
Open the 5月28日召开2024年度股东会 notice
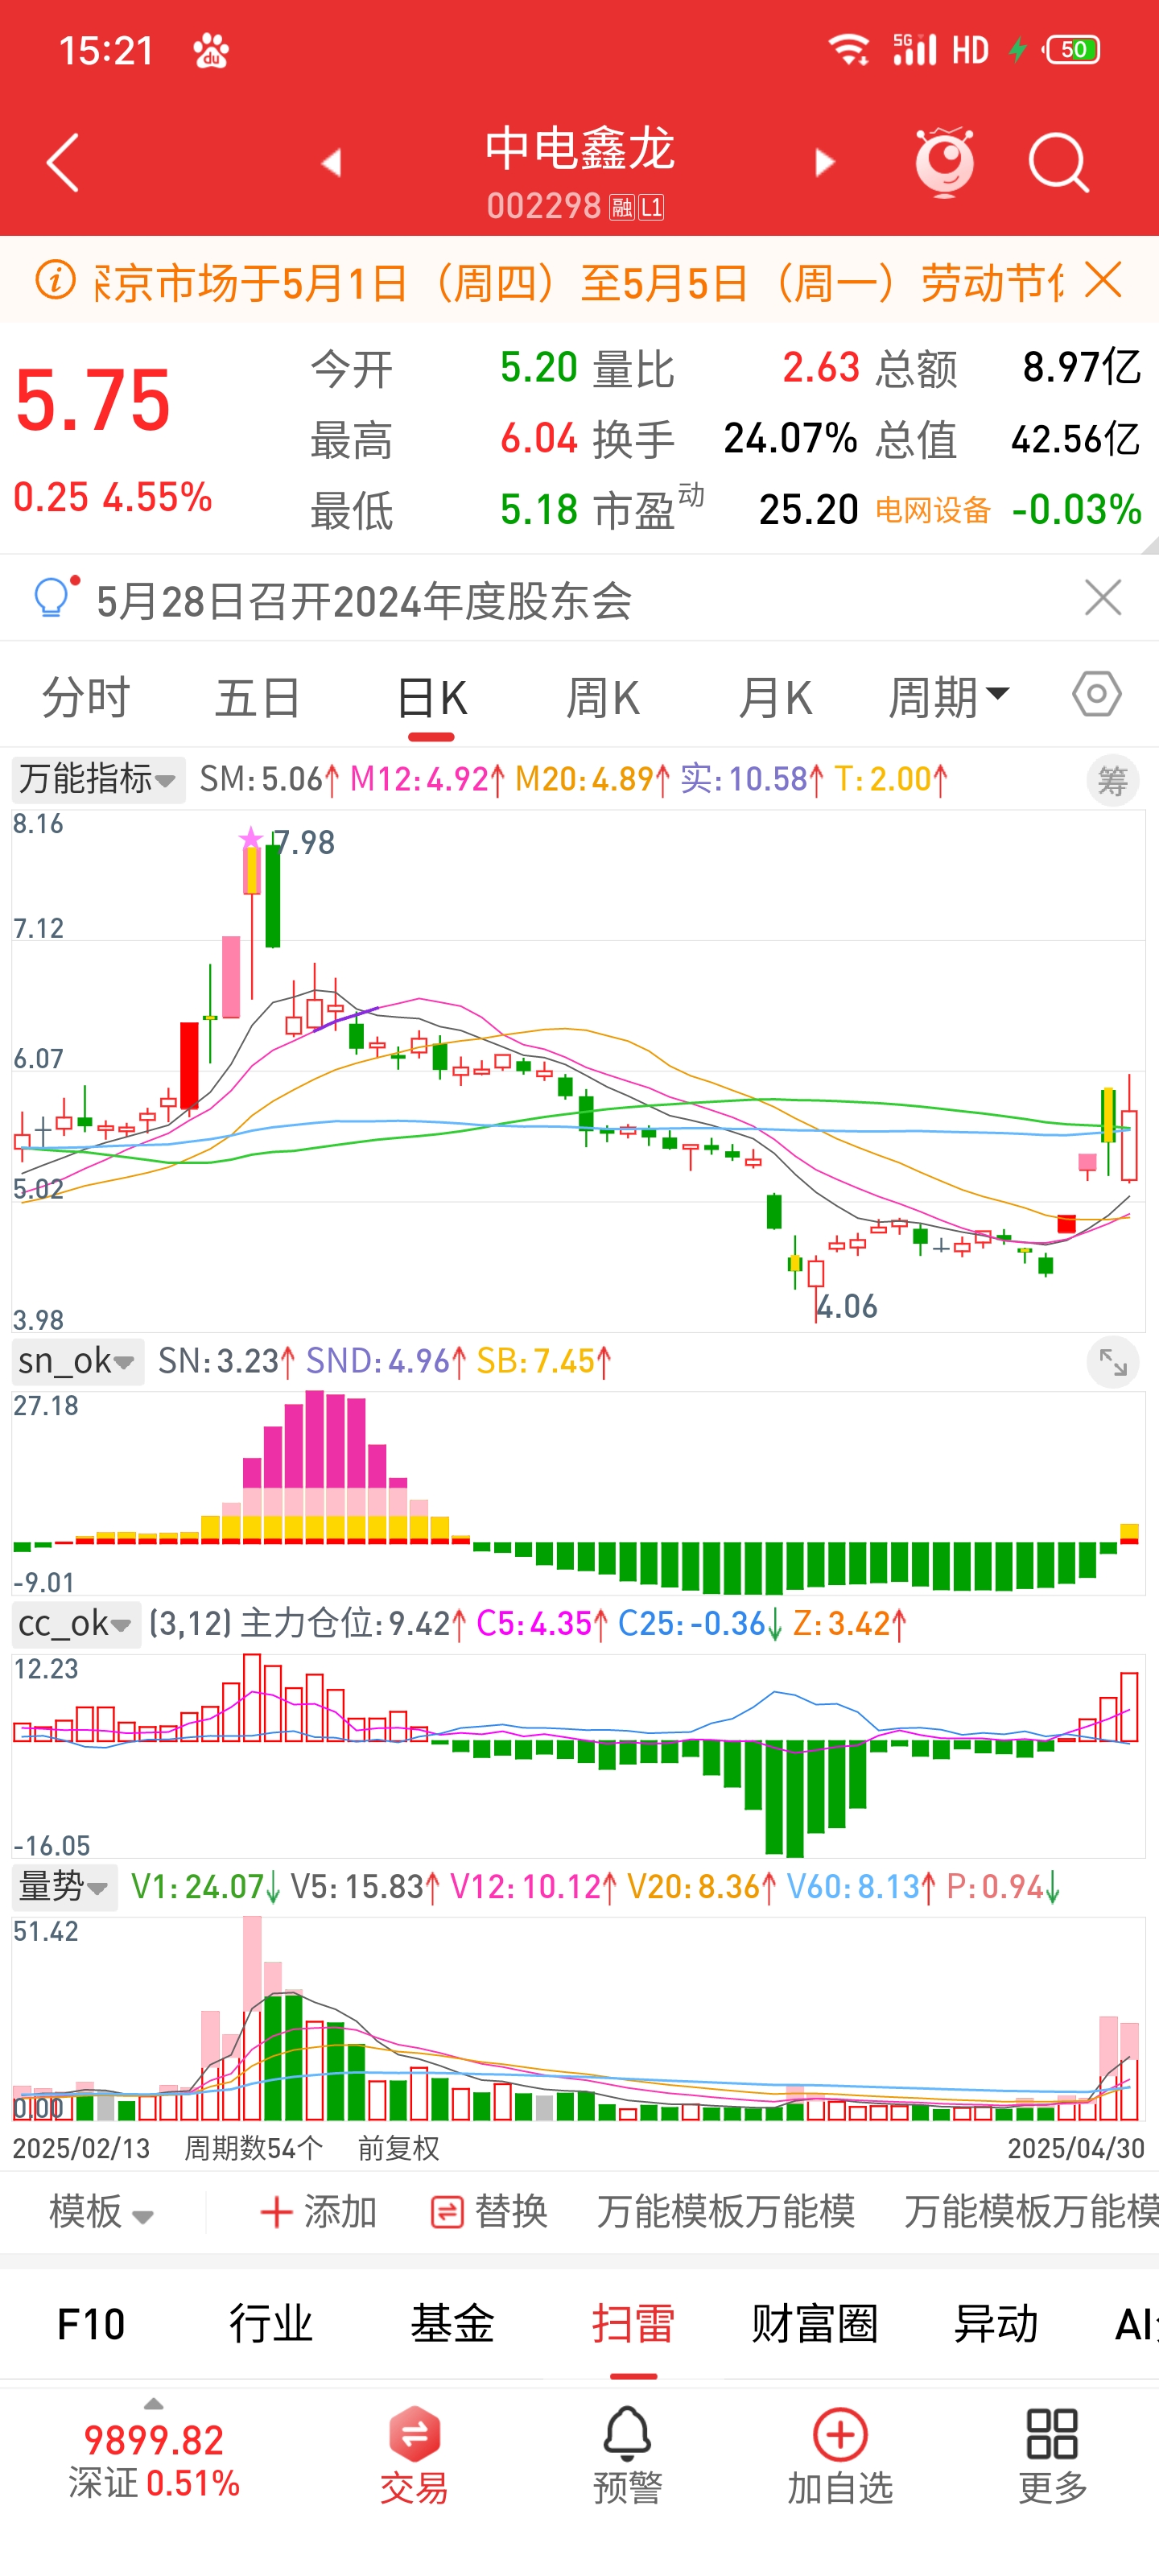[365, 601]
